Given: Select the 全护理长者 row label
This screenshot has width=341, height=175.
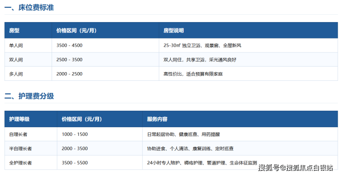Looking at the screenshot, I should coord(20,163).
